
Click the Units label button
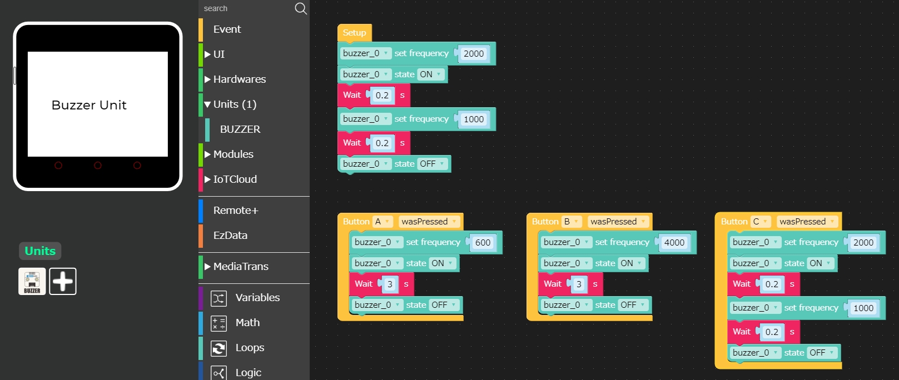pos(40,251)
